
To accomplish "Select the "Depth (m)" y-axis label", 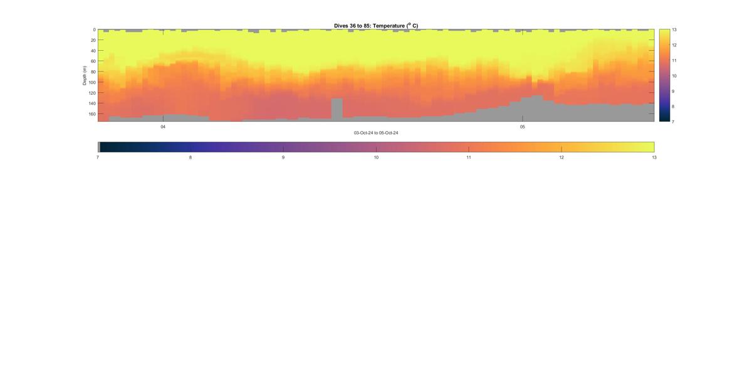I will tap(85, 75).
